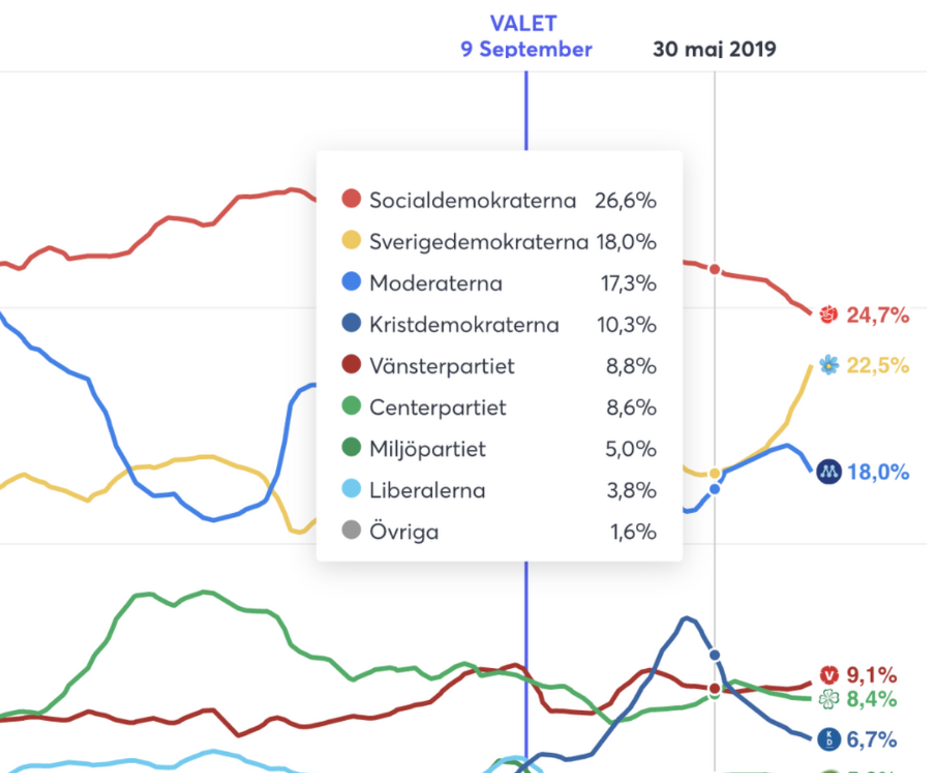
Task: Click the Kristdemokraterna KD party icon
Action: (829, 739)
